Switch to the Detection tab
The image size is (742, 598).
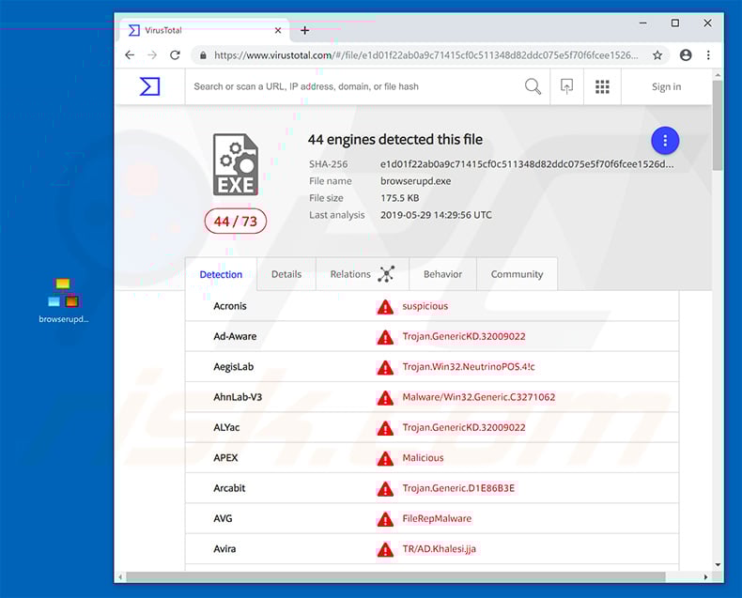[x=221, y=274]
